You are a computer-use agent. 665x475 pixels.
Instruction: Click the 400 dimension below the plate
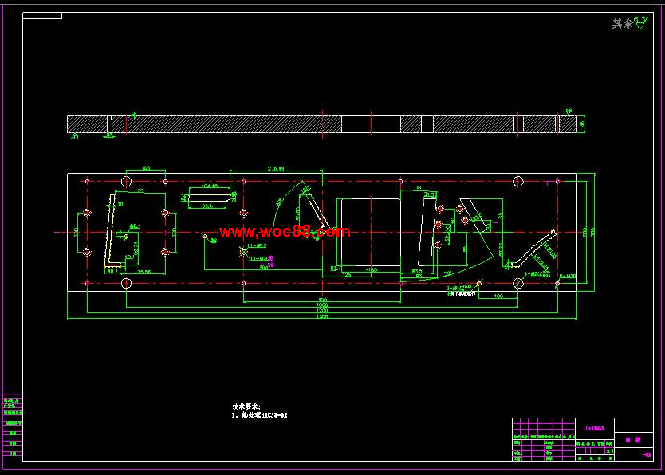coord(322,300)
